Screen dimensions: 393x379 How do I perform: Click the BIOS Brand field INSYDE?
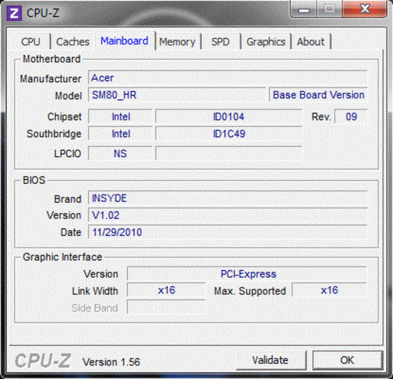tap(228, 198)
